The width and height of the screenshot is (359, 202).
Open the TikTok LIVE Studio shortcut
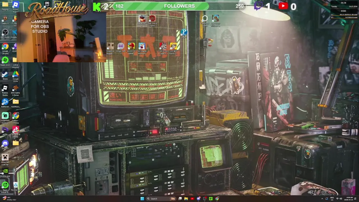pos(16,132)
